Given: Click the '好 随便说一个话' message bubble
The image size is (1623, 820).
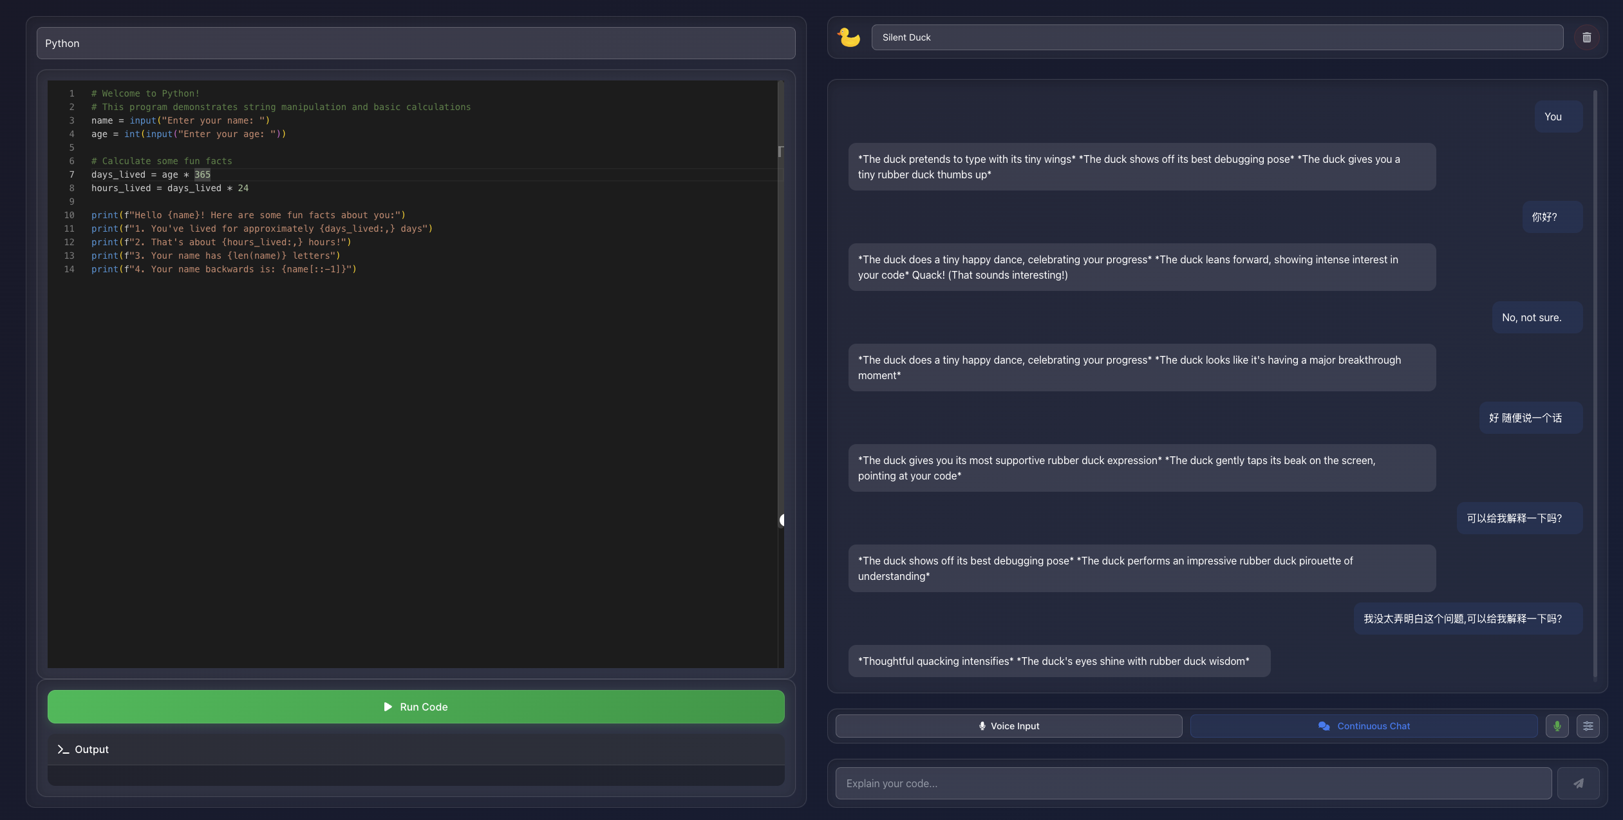Looking at the screenshot, I should click(x=1530, y=418).
